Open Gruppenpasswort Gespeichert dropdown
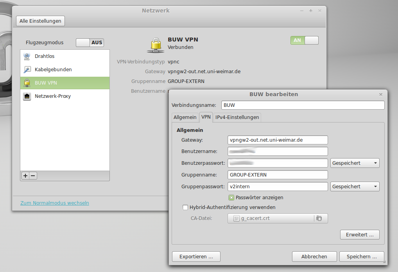 coord(355,187)
